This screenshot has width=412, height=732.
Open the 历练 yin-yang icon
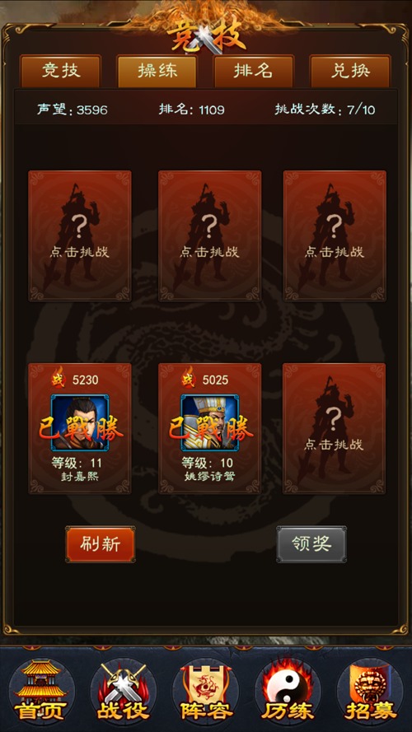pos(288,689)
